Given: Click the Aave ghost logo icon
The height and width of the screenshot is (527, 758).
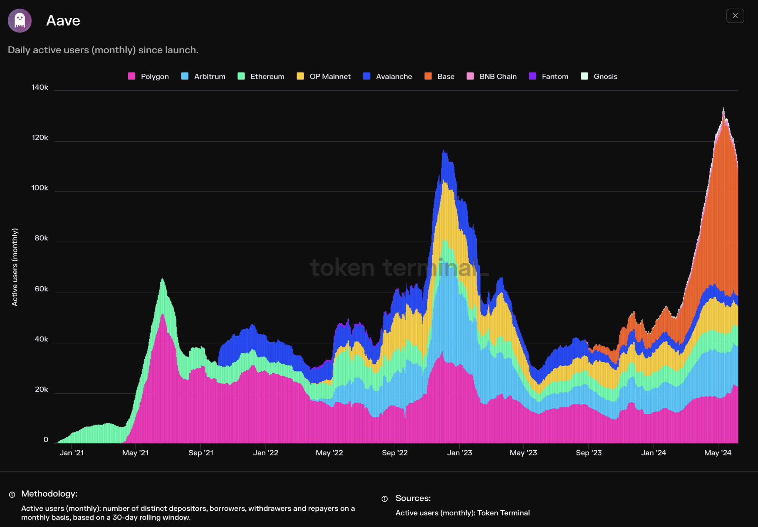Looking at the screenshot, I should coord(20,21).
